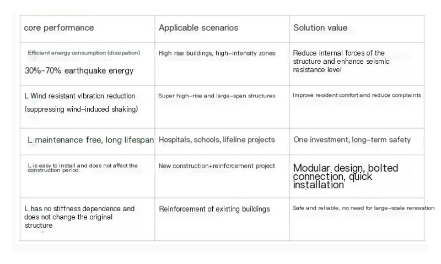
Task: Click the '(suppressing wind-induced shaking)' text line
Action: [x=81, y=109]
